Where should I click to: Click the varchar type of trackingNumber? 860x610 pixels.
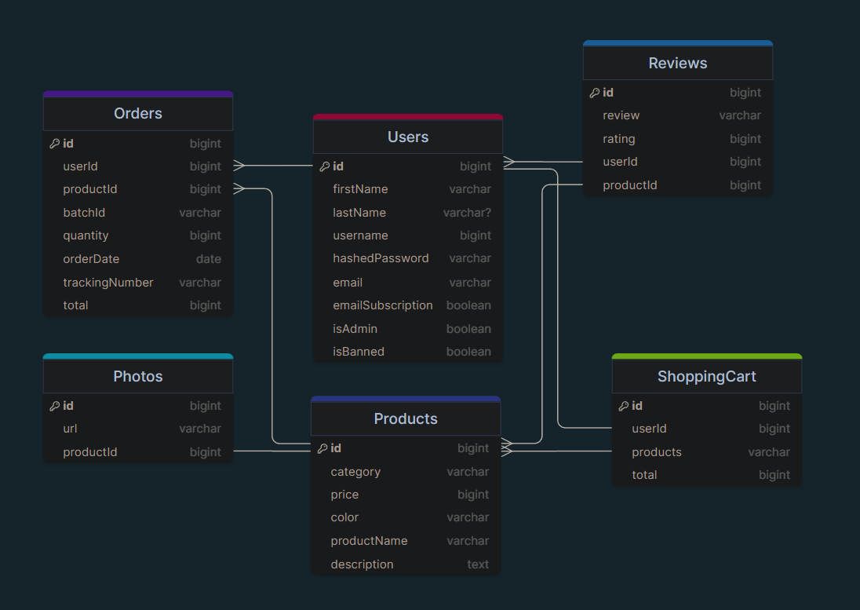[200, 283]
